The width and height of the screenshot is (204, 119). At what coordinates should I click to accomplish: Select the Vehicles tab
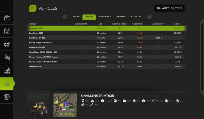click(x=89, y=17)
